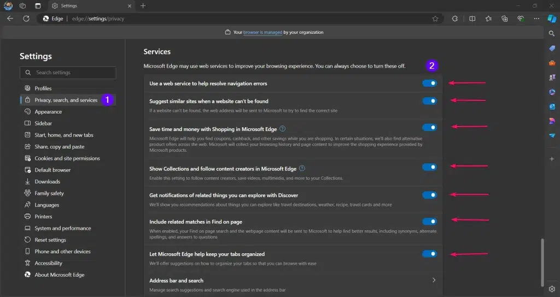
Task: Open Browser essentials heart icon
Action: point(521,19)
